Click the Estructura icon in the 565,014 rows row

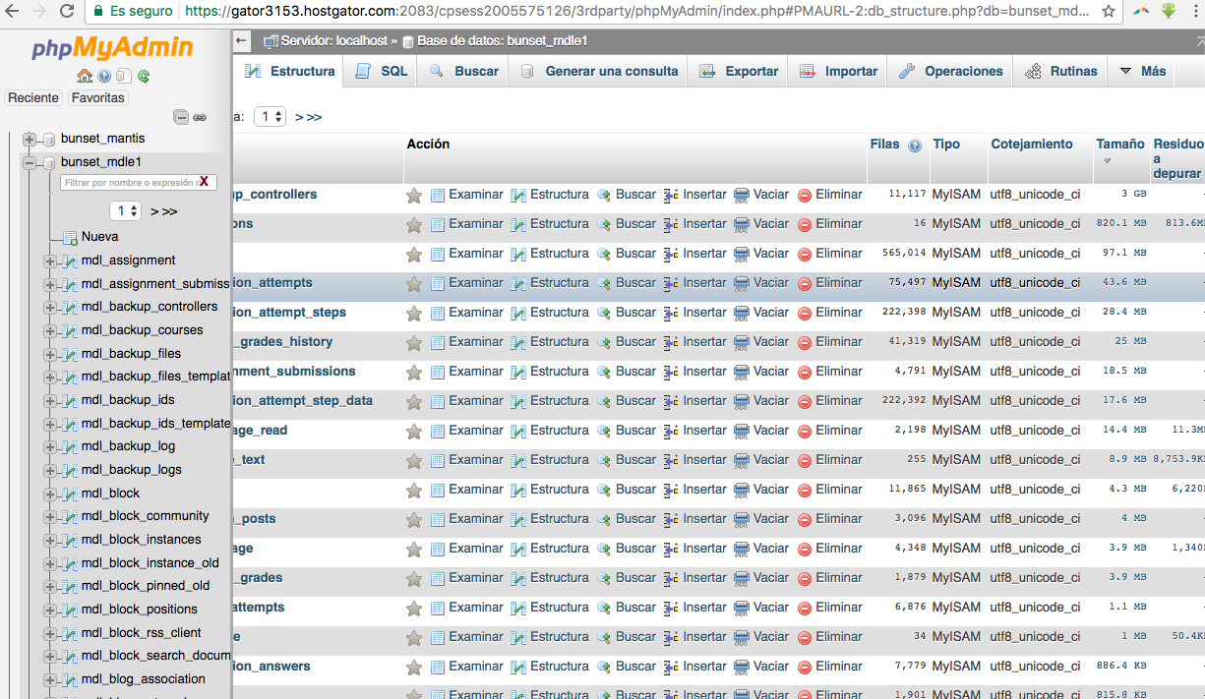518,254
